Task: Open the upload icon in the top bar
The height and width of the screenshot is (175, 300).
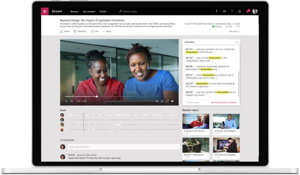Action: (217, 11)
